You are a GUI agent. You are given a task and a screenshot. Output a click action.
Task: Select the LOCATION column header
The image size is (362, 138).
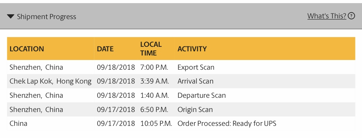pos(27,49)
